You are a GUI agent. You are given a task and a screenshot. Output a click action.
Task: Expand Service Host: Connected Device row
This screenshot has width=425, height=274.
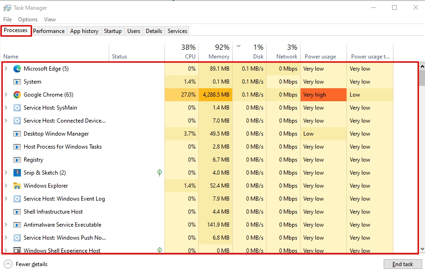point(6,121)
